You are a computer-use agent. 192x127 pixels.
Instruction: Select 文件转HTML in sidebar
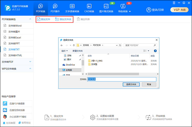[17, 55]
